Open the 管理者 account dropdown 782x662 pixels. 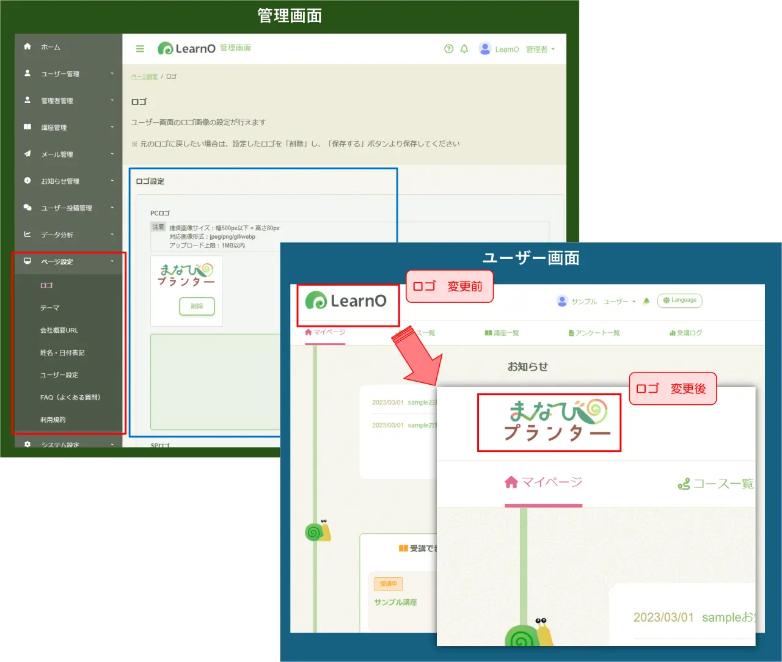tap(541, 49)
